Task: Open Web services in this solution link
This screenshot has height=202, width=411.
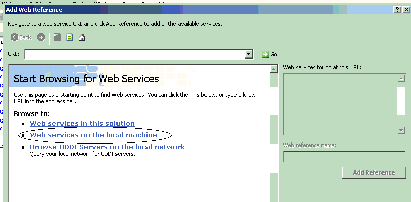Action: (x=82, y=123)
